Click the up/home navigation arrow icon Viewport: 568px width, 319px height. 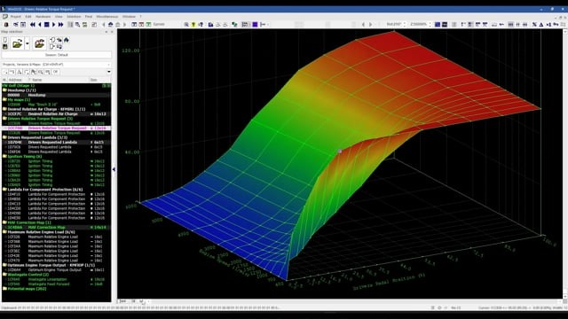tap(110, 25)
